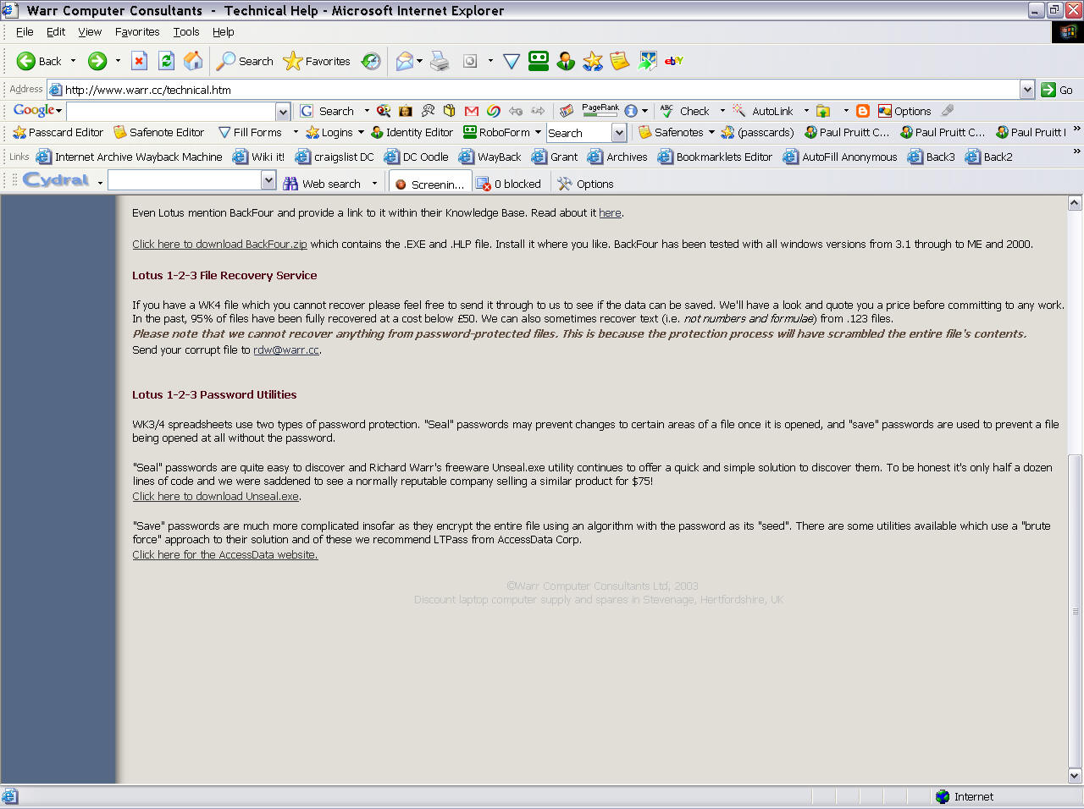The width and height of the screenshot is (1084, 809).
Task: Click the Blogger orange B icon
Action: point(863,111)
